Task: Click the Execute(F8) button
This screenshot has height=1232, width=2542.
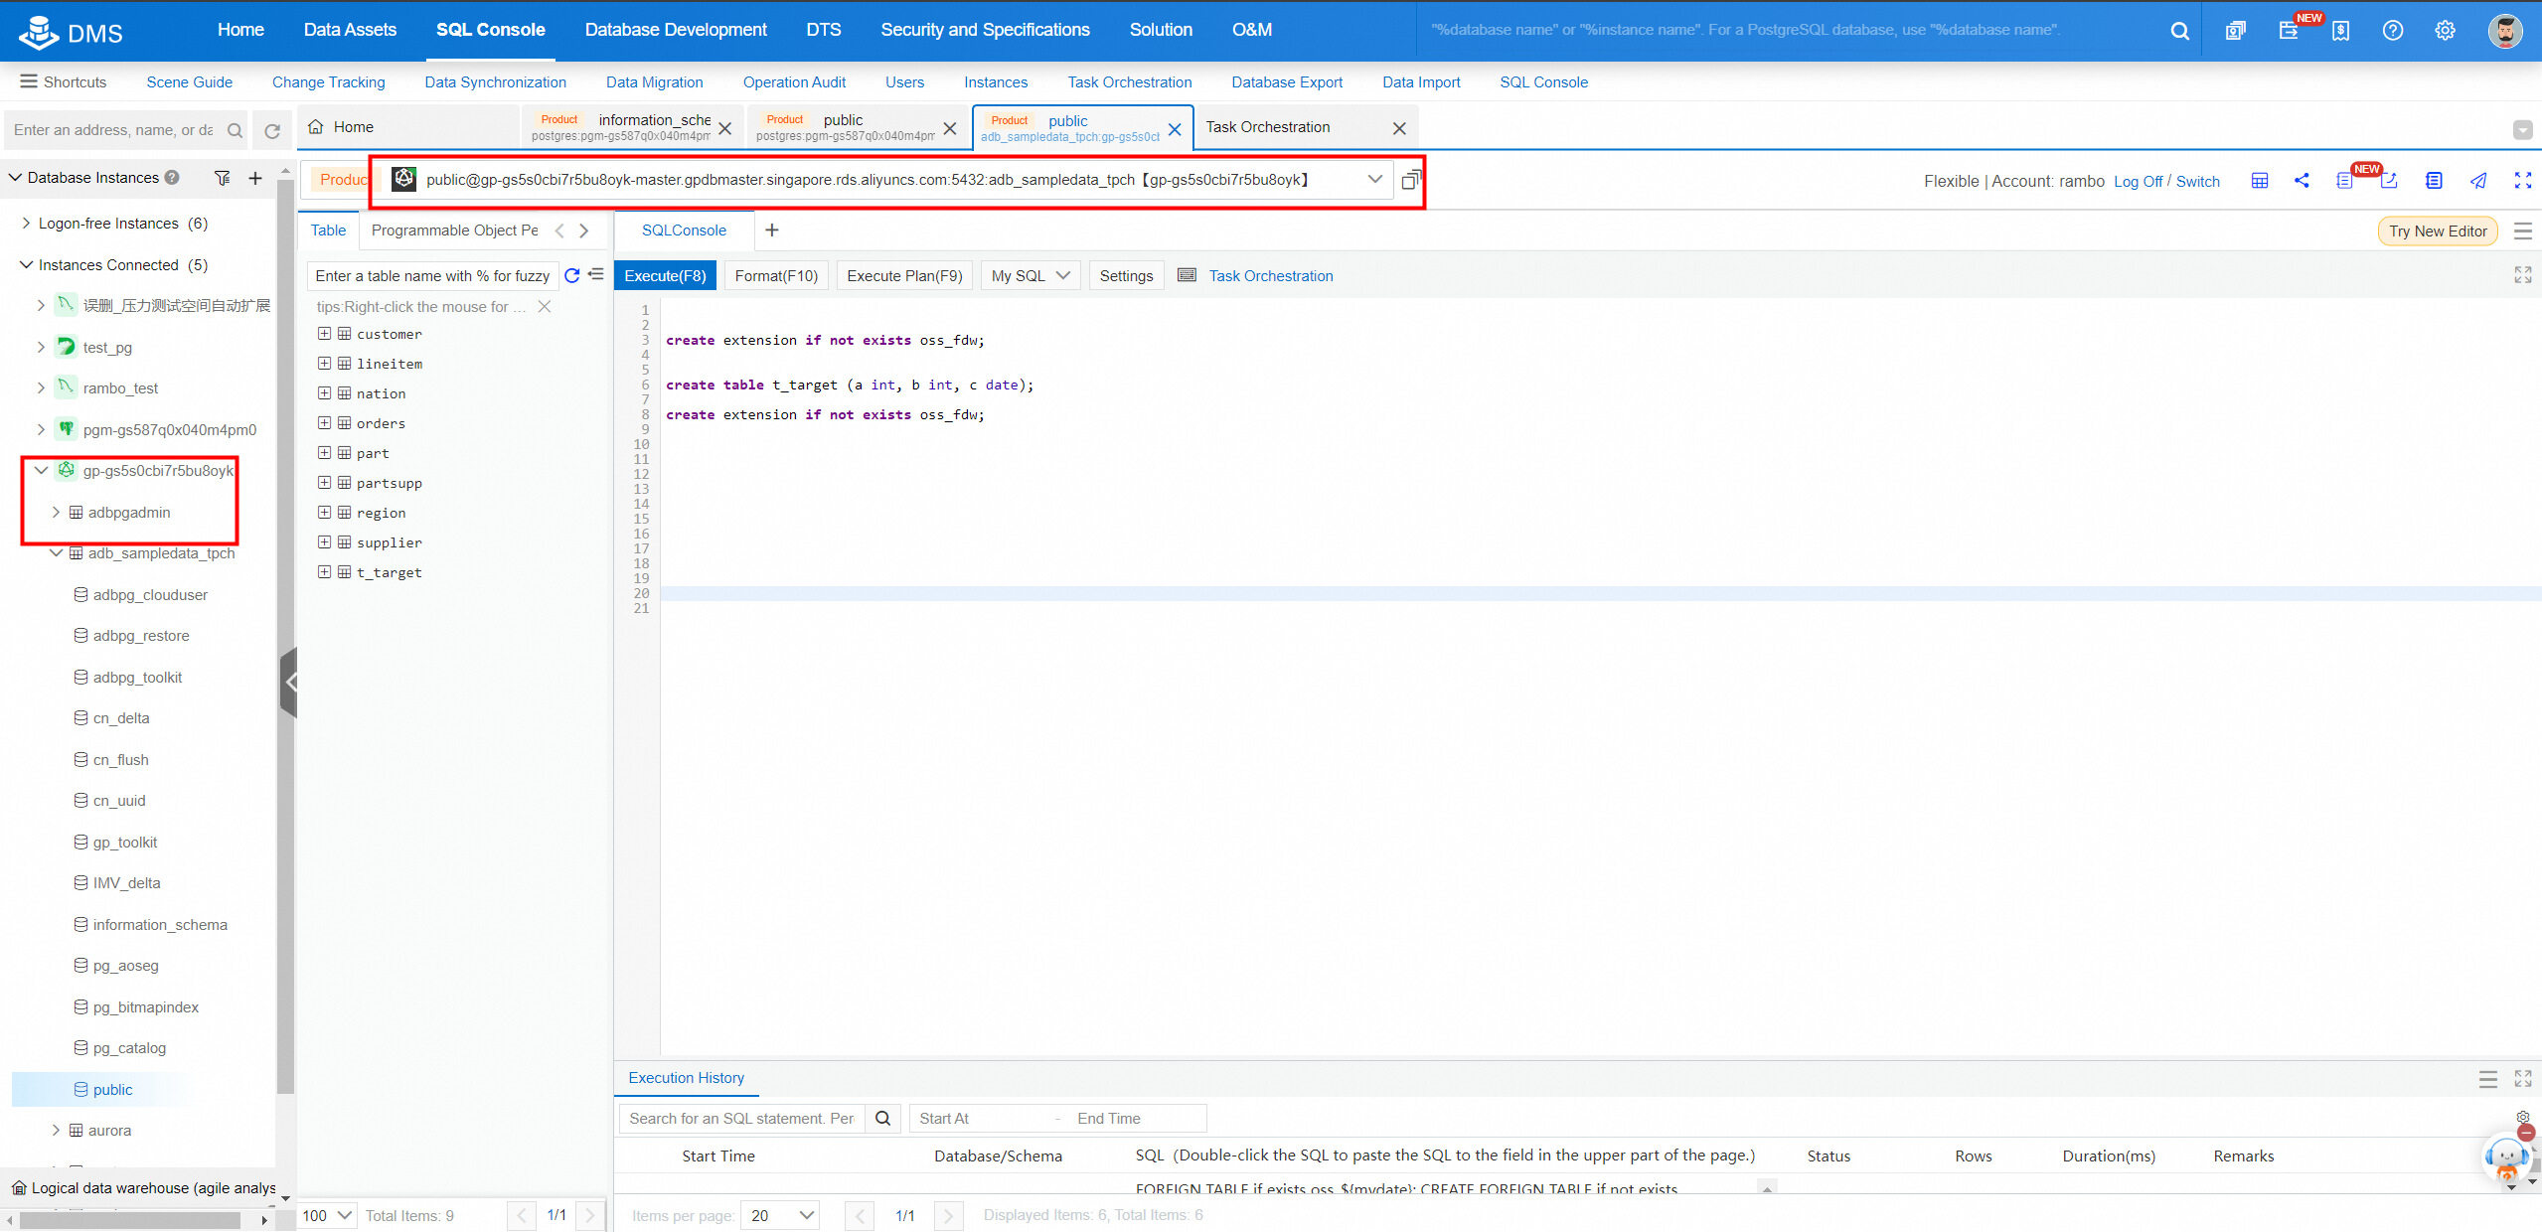Action: 665,275
